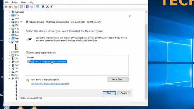Open the File menu
Viewport: 194px width, 109px height.
pos(7,2)
